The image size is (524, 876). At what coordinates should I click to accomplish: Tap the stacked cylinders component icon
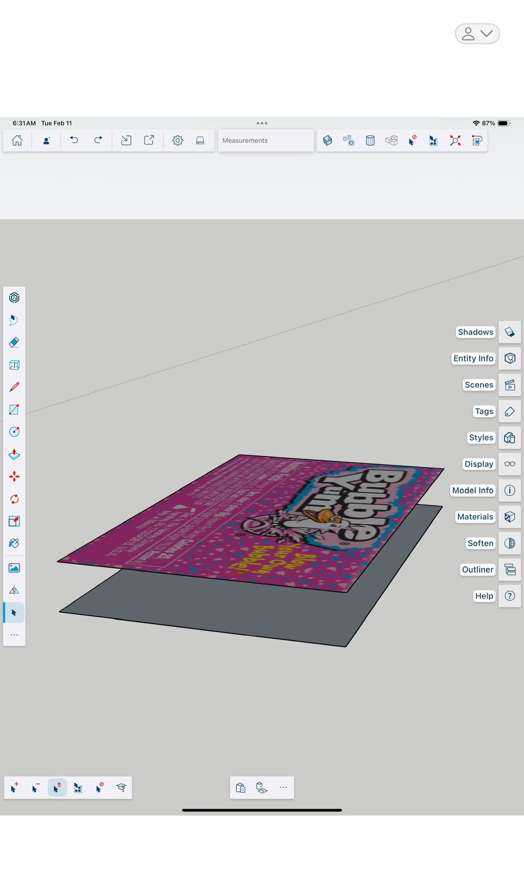349,141
